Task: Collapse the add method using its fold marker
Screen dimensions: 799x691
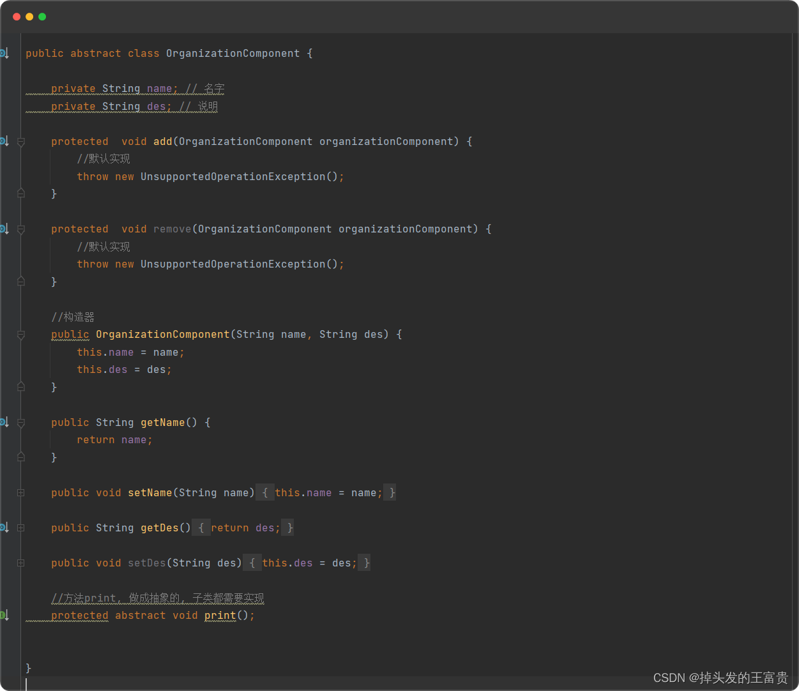Action: point(21,142)
